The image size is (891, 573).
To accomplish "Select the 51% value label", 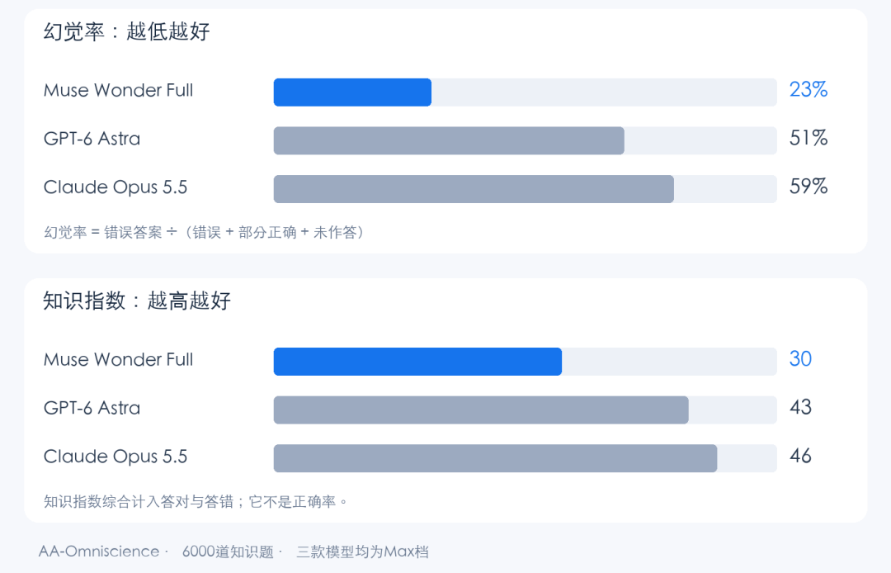I will [808, 138].
